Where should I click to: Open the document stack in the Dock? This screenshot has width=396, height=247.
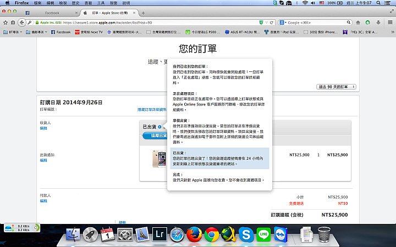[306, 234]
